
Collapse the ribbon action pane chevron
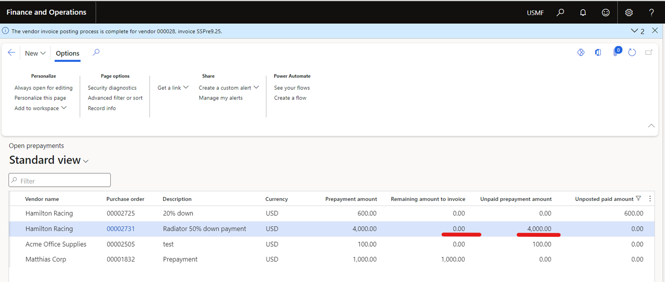(x=651, y=125)
